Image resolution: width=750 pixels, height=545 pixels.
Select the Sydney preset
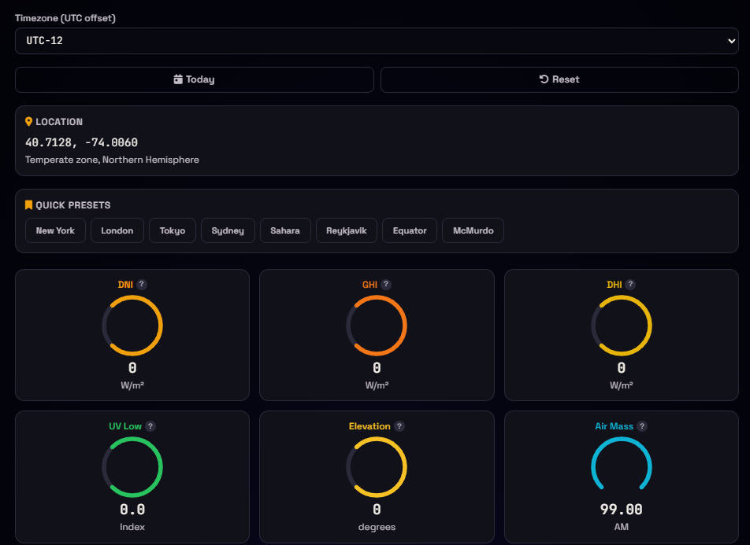(x=228, y=230)
